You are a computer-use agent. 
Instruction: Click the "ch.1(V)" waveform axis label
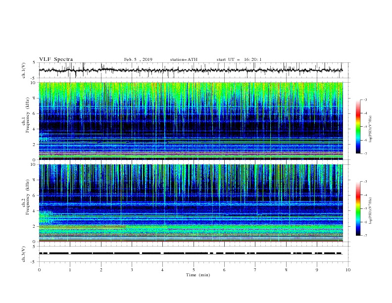[24, 70]
